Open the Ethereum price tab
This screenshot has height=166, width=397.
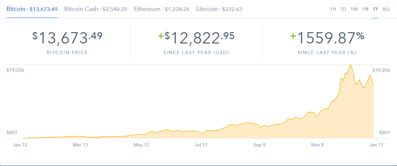point(161,9)
